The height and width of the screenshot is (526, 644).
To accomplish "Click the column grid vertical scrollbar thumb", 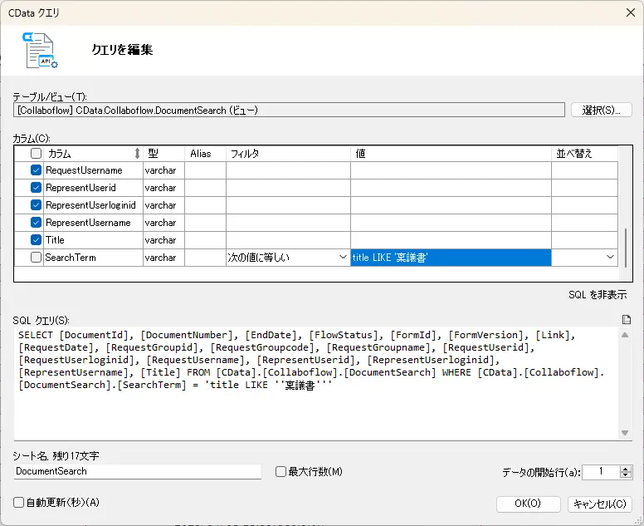I will point(626,248).
